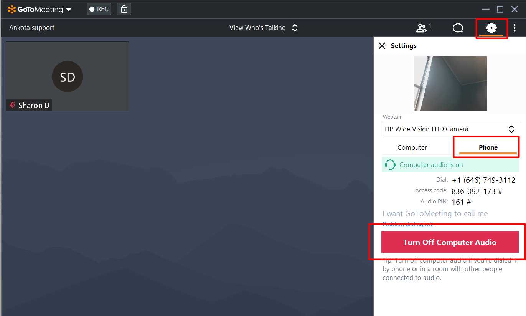
Task: Minimize the GoToMeeting window
Action: [x=486, y=9]
